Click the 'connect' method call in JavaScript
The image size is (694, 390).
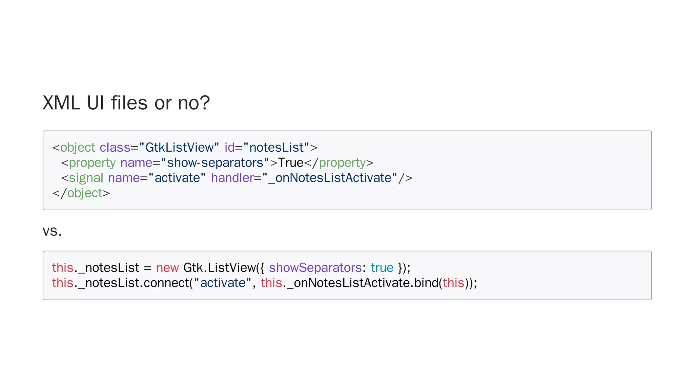pyautogui.click(x=166, y=283)
